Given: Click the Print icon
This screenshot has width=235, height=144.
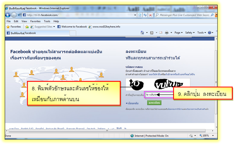Looking at the screenshot, I should 167,32.
